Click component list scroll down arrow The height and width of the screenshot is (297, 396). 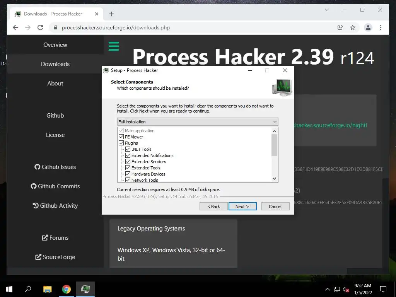coord(275,178)
